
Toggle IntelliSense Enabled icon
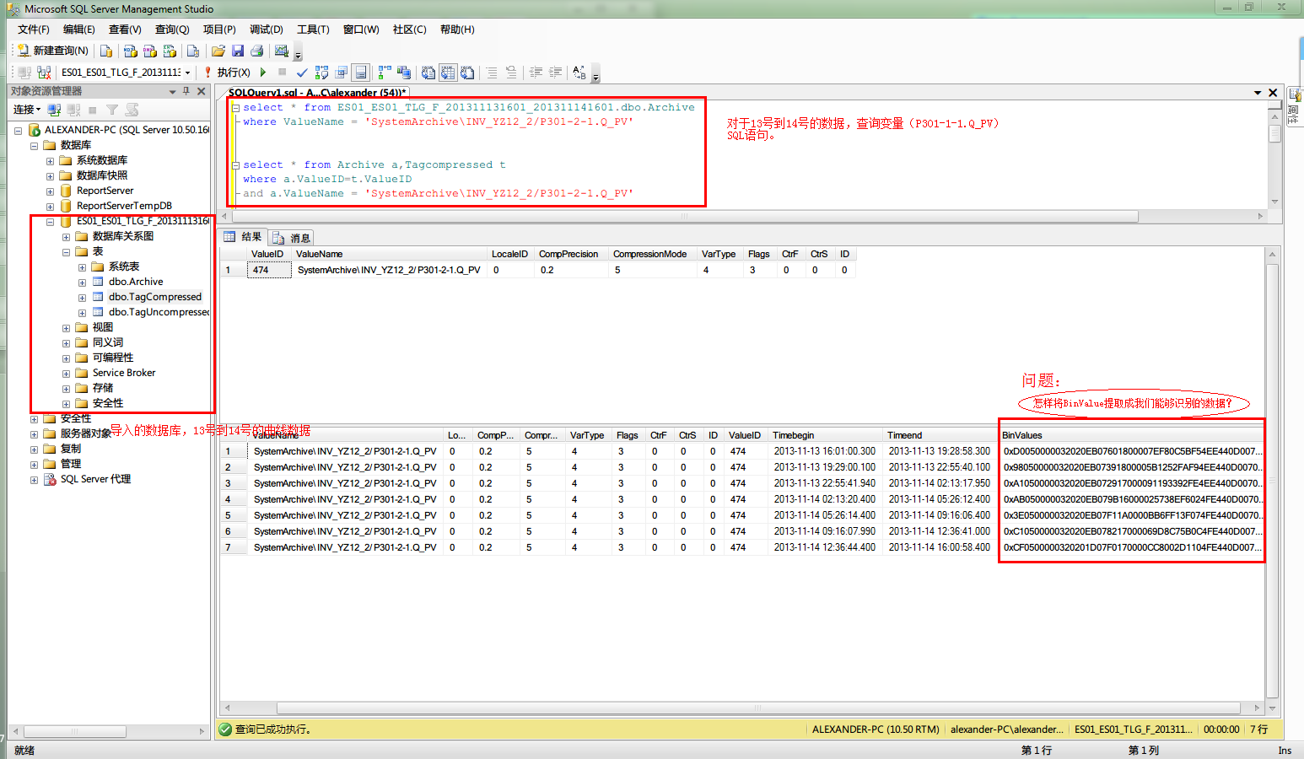[361, 73]
